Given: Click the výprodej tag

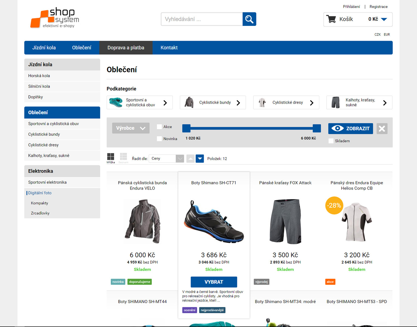Looking at the screenshot, I should tap(262, 282).
